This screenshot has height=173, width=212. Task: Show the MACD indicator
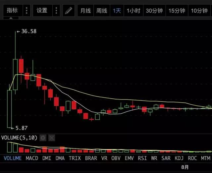pos(32,158)
